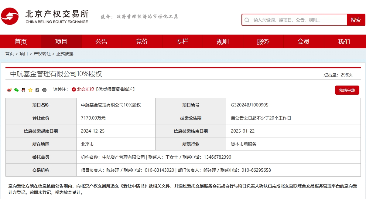Click the page title 中航基金管理有限公司10%股权
366x199 pixels.
[x=56, y=74]
